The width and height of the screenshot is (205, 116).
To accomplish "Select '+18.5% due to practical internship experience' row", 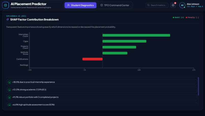I will pyautogui.click(x=102, y=82).
